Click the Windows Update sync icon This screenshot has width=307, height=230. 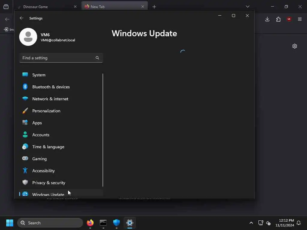[25, 194]
